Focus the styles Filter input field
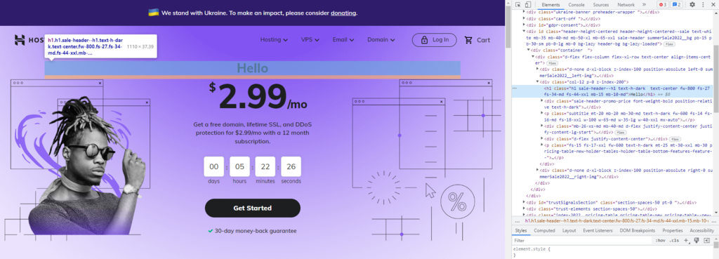 (582, 240)
